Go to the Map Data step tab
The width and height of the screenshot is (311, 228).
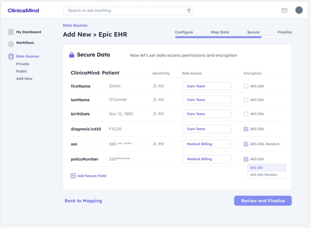point(220,32)
